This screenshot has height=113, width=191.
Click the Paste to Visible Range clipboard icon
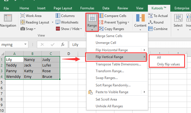click(x=90, y=92)
